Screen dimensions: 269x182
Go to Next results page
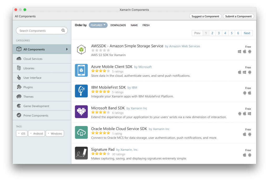point(247,33)
